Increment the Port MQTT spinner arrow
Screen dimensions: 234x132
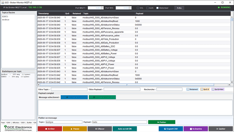[102, 7]
